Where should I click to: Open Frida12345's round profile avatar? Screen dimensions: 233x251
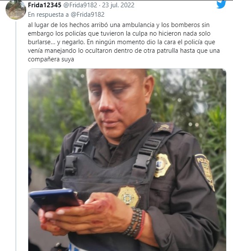point(16,10)
